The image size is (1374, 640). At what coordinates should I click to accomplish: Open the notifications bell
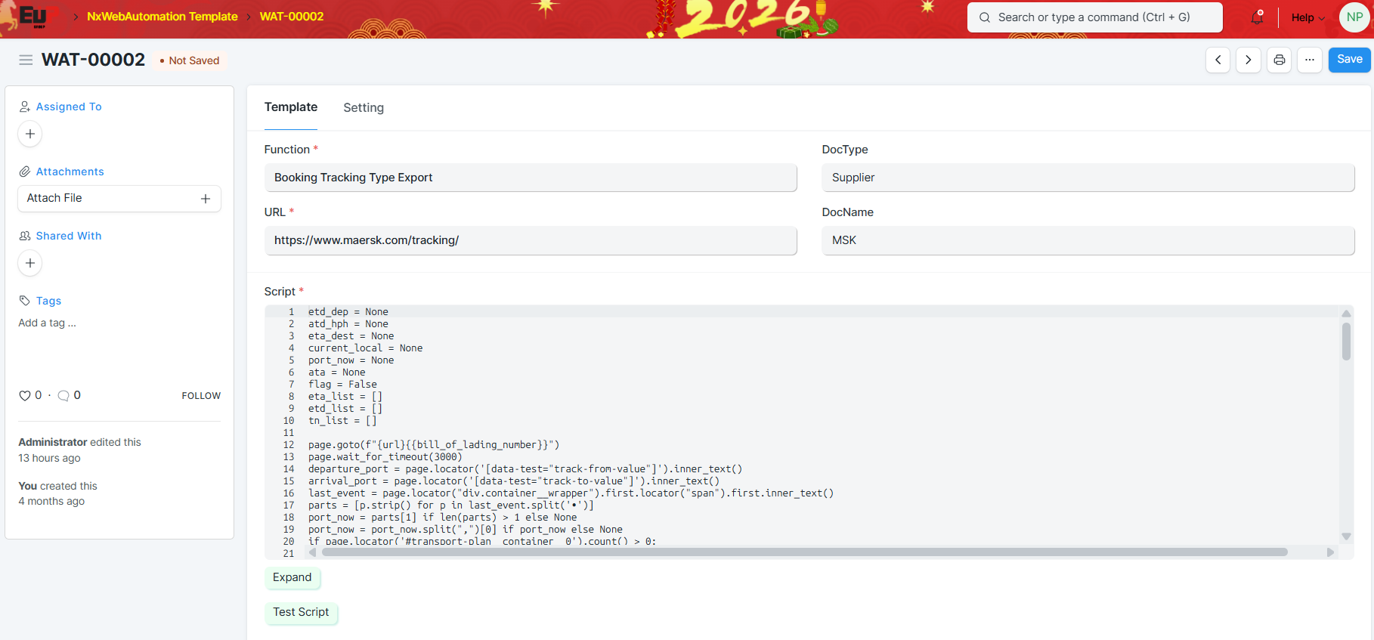(1257, 17)
